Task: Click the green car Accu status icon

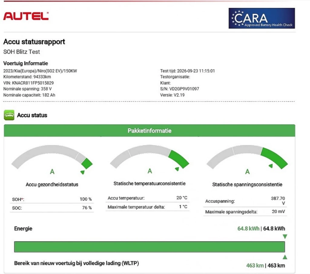Action: point(9,115)
